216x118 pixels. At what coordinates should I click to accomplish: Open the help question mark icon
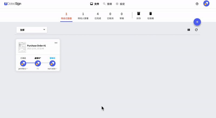coord(197,4)
